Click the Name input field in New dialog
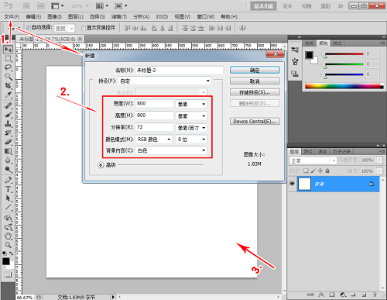The image size is (387, 300). (180, 70)
